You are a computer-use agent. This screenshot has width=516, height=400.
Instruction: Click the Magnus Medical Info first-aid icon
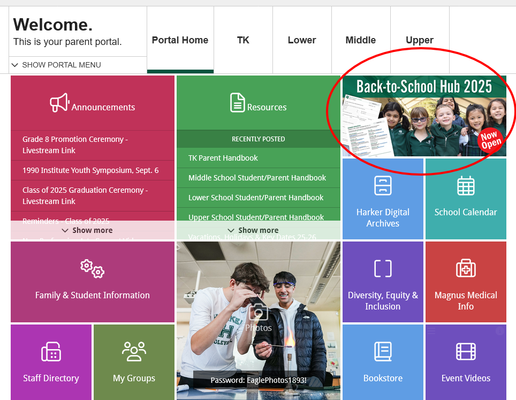(466, 268)
